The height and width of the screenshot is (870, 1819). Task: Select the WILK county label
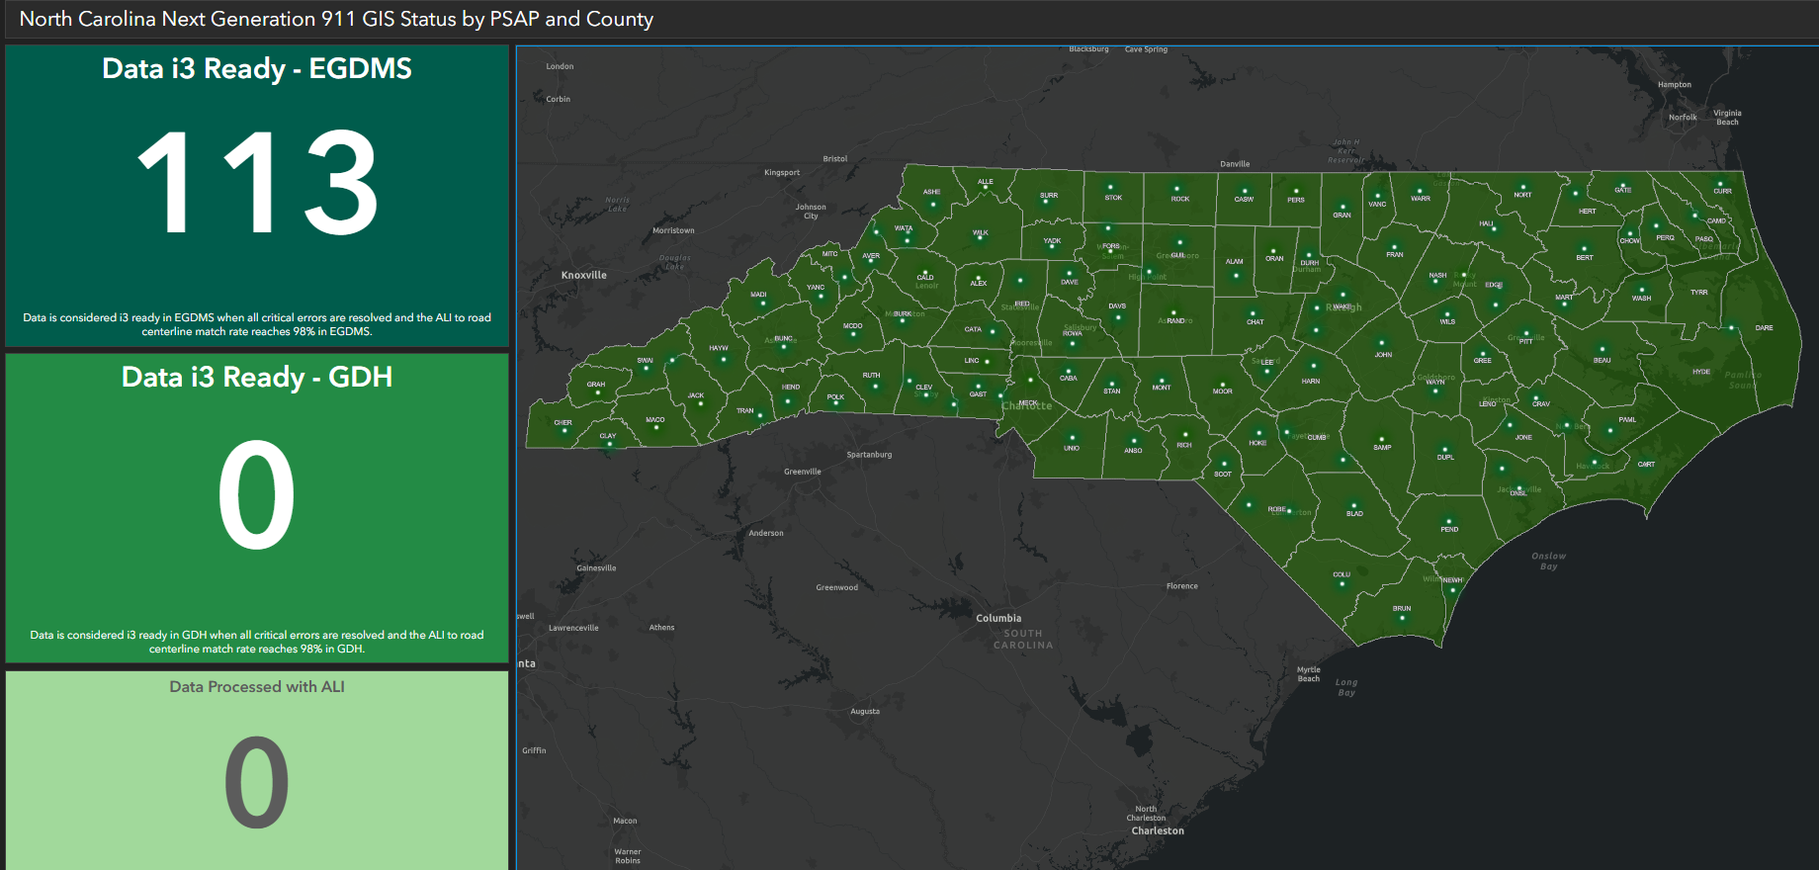(x=980, y=232)
